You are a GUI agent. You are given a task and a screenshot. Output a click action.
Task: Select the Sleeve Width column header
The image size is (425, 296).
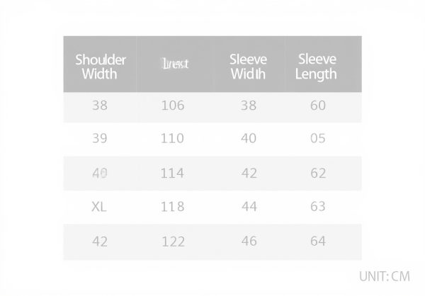[248, 66]
